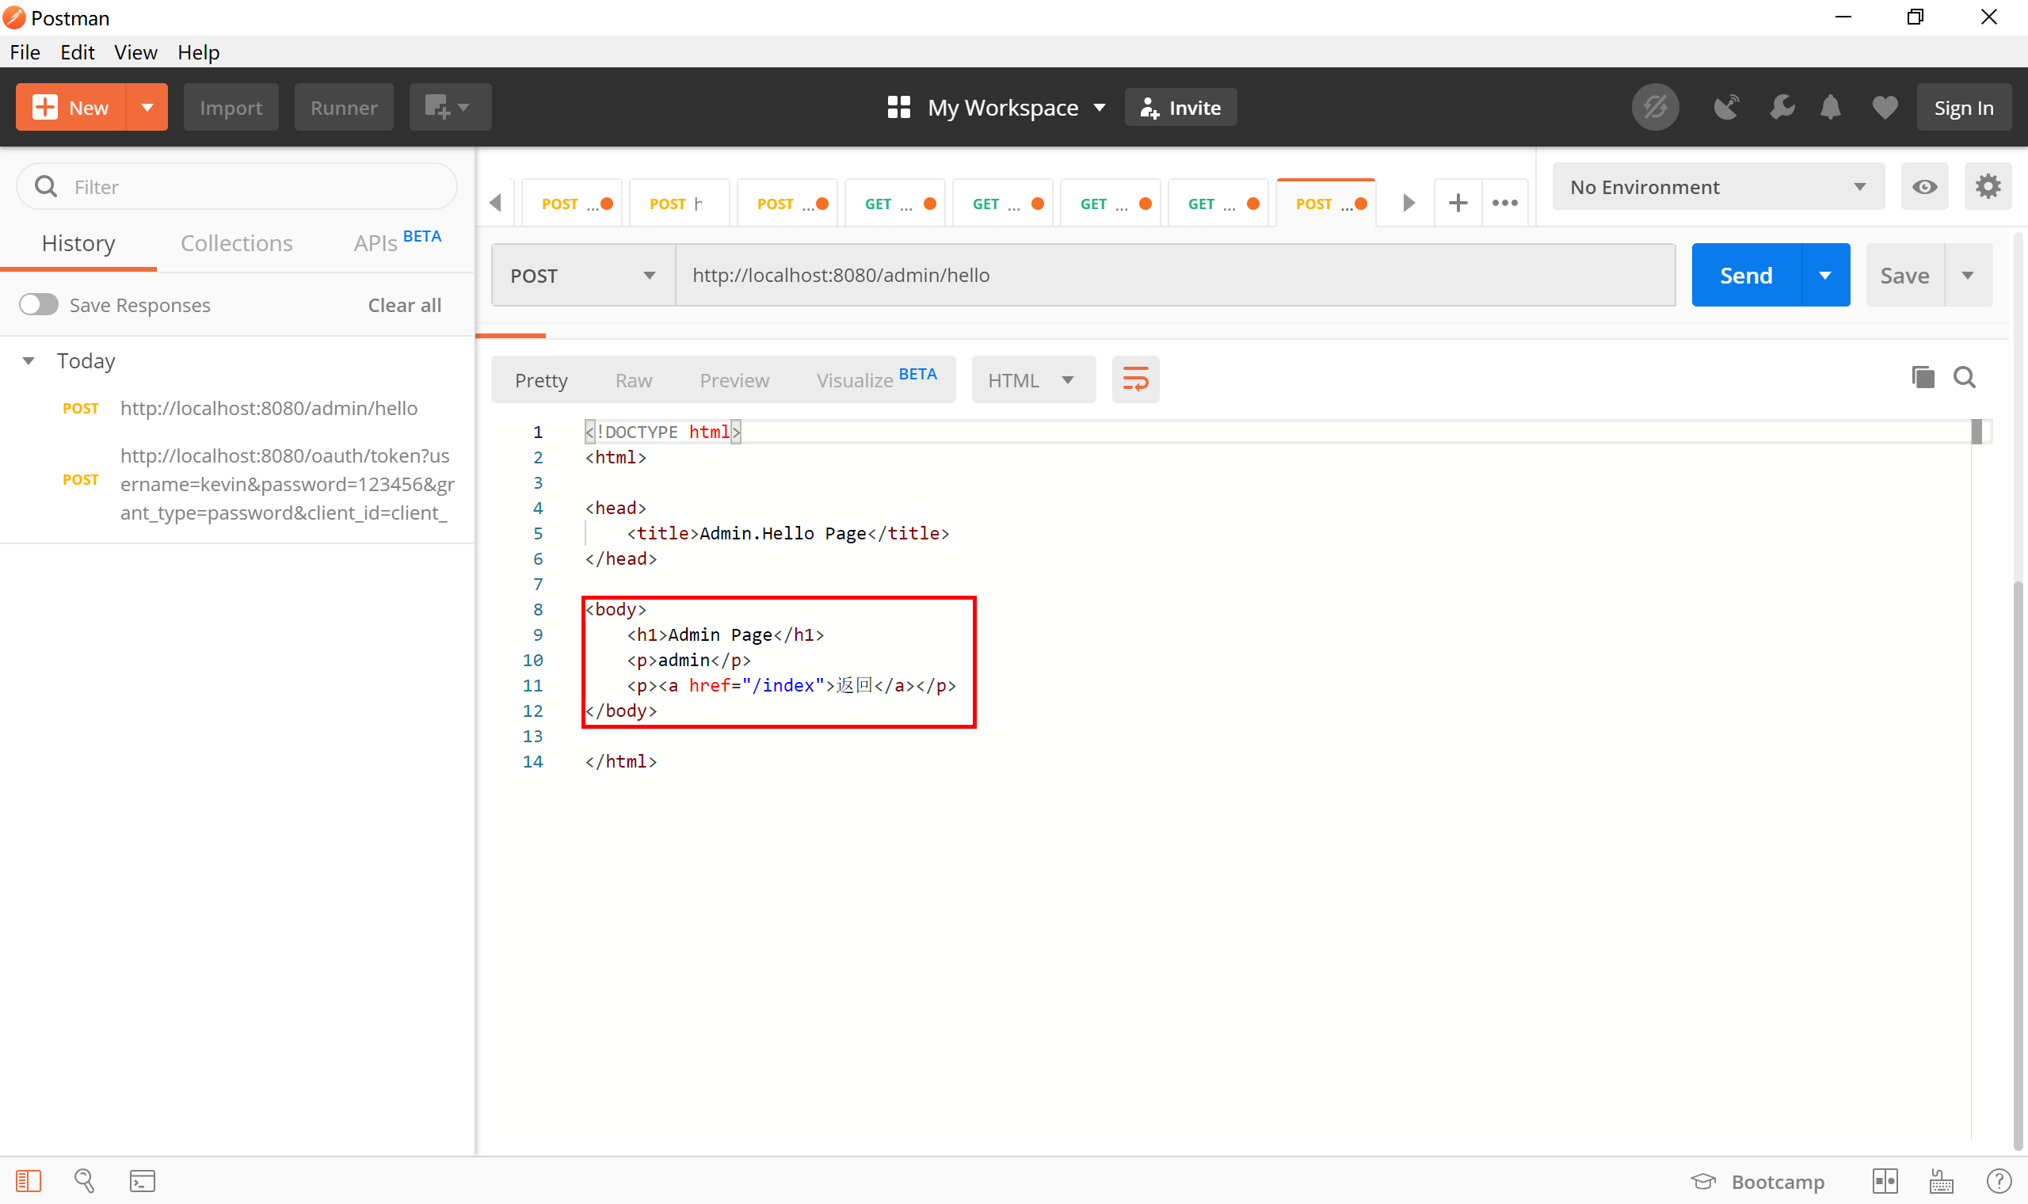2028x1204 pixels.
Task: Click the Find and Replace magnifier icon
Action: click(84, 1180)
